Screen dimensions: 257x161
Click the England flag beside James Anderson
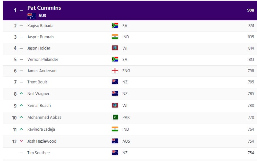click(x=115, y=71)
